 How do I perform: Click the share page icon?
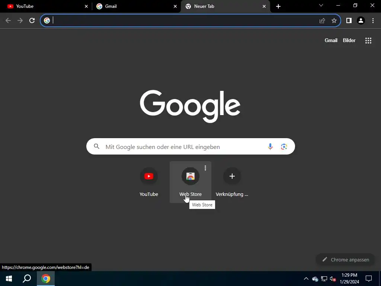click(322, 21)
